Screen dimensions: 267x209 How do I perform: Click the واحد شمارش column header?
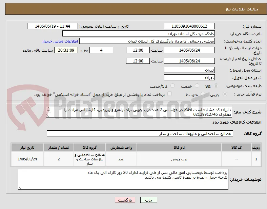pyautogui.click(x=121, y=148)
